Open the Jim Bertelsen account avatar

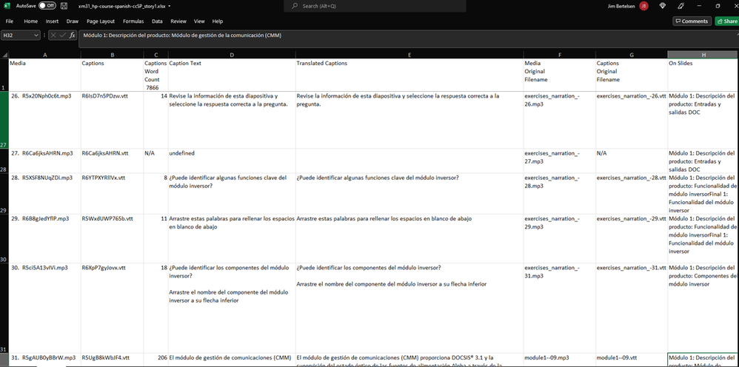643,6
